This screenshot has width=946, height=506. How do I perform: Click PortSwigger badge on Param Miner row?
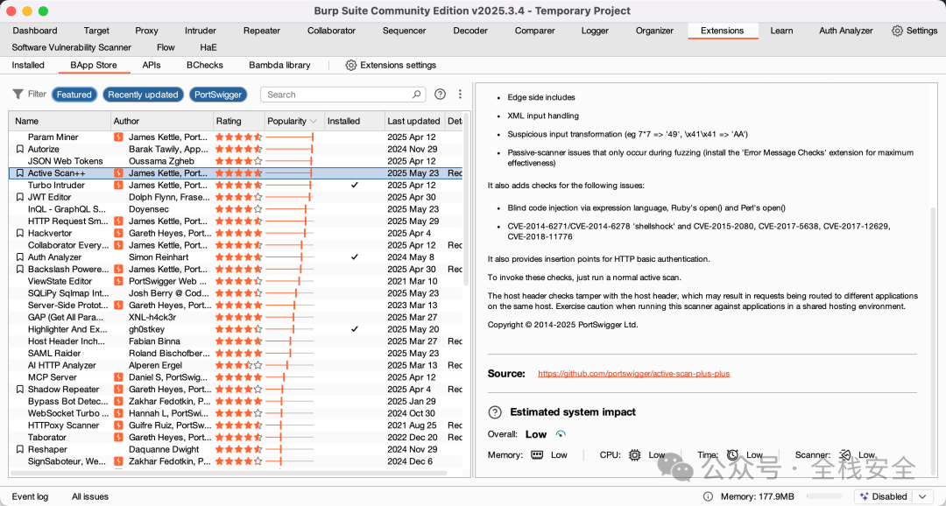tap(119, 137)
